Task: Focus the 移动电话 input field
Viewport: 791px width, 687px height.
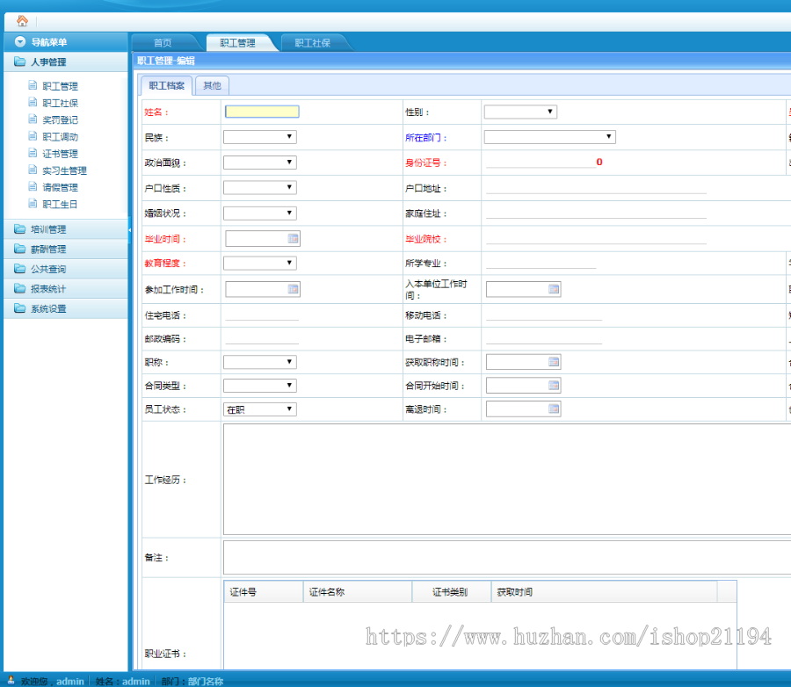Action: point(544,315)
